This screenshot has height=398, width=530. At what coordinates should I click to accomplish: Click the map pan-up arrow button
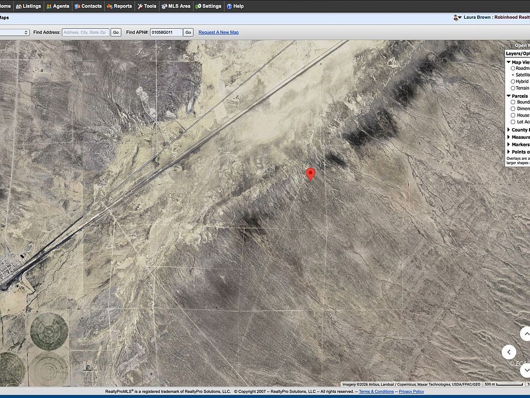pyautogui.click(x=525, y=334)
